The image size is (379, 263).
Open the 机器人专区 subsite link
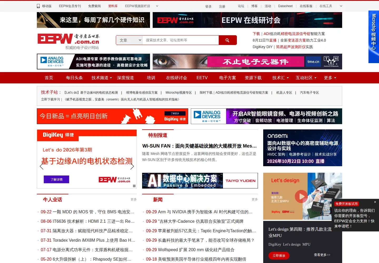[284, 93]
